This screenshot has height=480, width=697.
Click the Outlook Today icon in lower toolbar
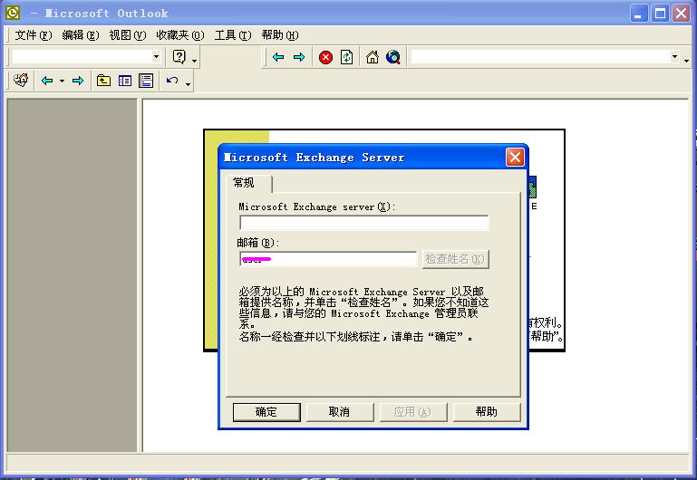(x=21, y=81)
